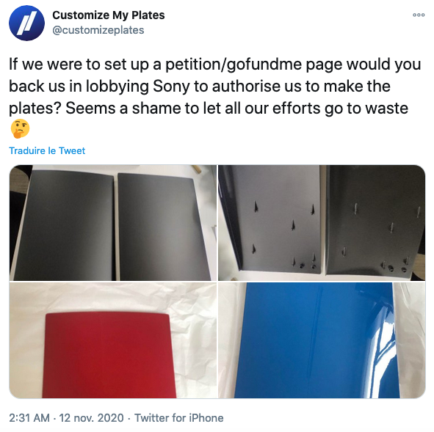Click the left black plate in the first photo

coord(63,225)
